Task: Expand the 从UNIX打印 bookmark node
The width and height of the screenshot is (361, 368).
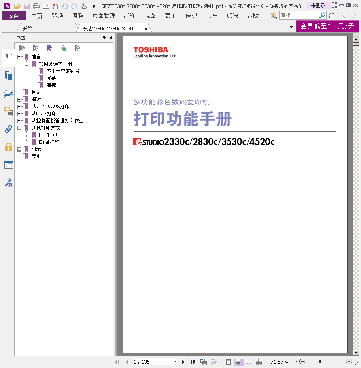Action: pos(19,114)
